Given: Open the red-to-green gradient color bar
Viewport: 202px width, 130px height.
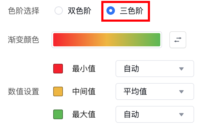Looking at the screenshot, I should pyautogui.click(x=107, y=40).
